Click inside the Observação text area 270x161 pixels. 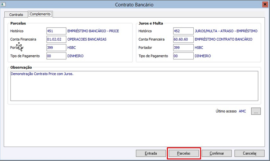[x=134, y=86]
